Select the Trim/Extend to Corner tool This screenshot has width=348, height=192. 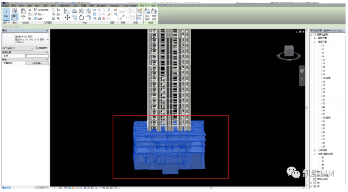(x=89, y=17)
